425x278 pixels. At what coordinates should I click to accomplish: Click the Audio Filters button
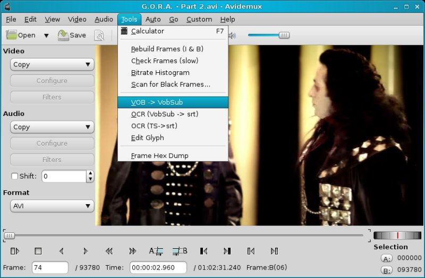pyautogui.click(x=52, y=160)
